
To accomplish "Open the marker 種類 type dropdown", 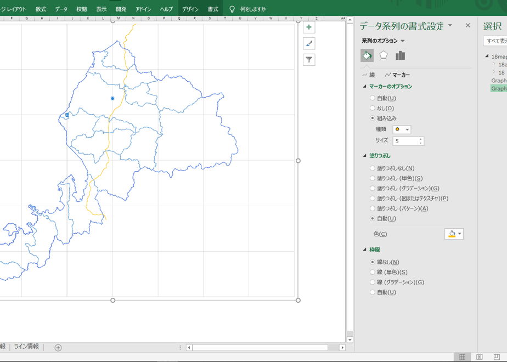I will pos(402,129).
